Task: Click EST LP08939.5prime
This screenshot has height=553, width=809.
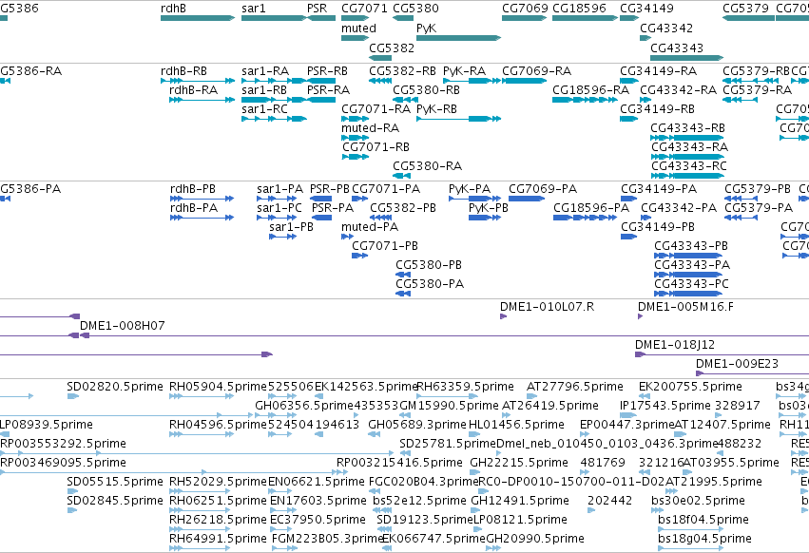Action: [47, 425]
